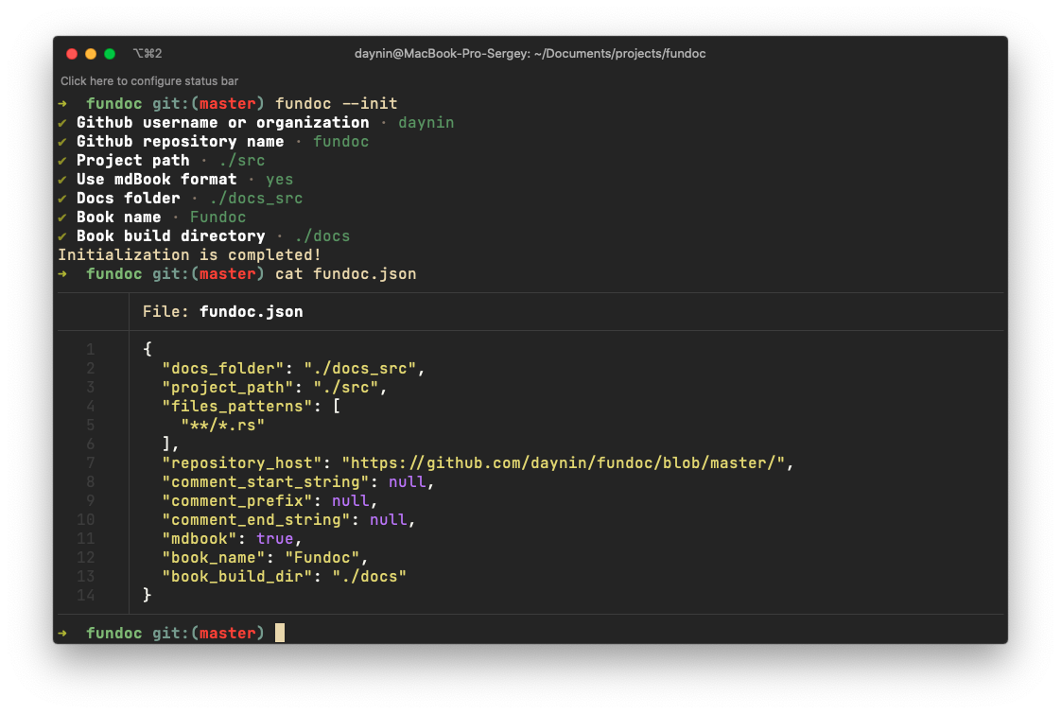Click the terminal cursor at the last prompt
1061x714 pixels.
280,633
